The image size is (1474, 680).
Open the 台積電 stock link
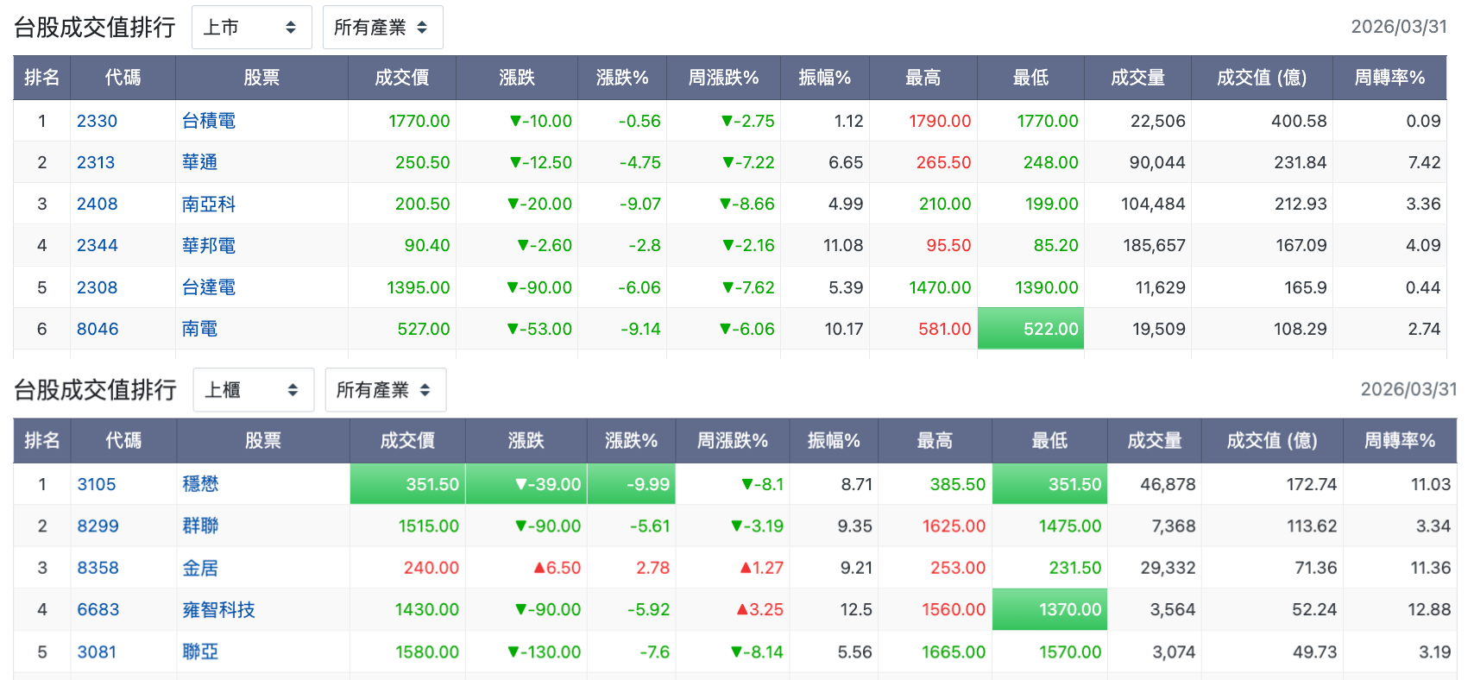coord(209,121)
